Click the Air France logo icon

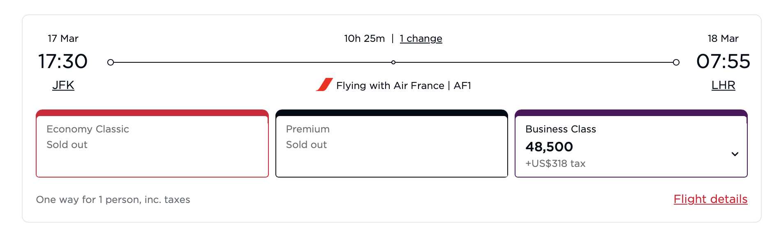click(324, 85)
